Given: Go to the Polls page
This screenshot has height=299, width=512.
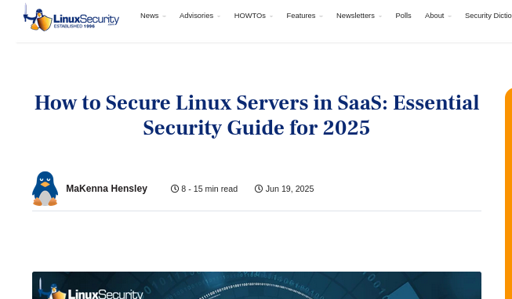Looking at the screenshot, I should (403, 16).
